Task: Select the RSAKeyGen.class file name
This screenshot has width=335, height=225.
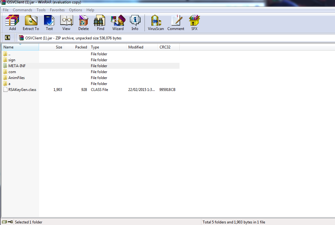Action: click(x=22, y=90)
